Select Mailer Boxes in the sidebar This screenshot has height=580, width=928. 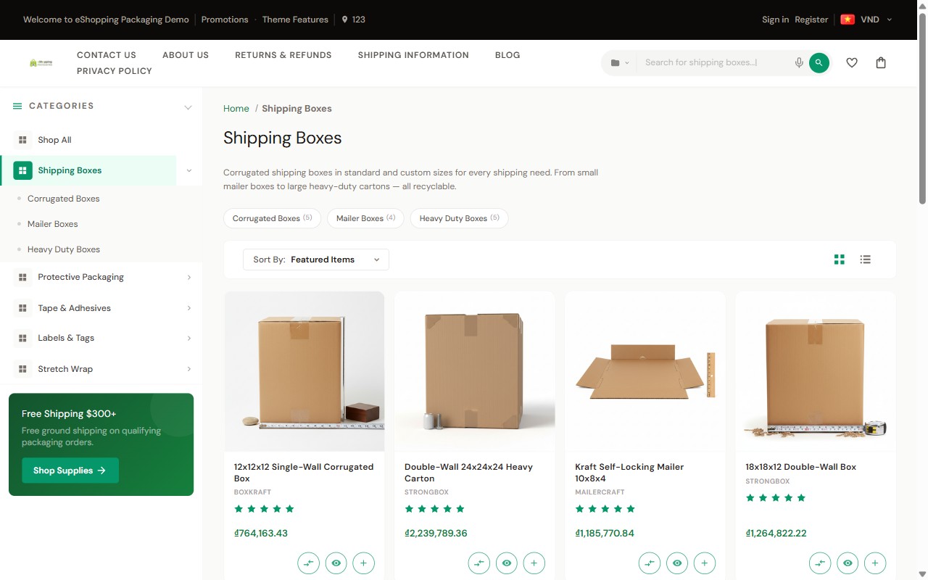click(x=53, y=224)
